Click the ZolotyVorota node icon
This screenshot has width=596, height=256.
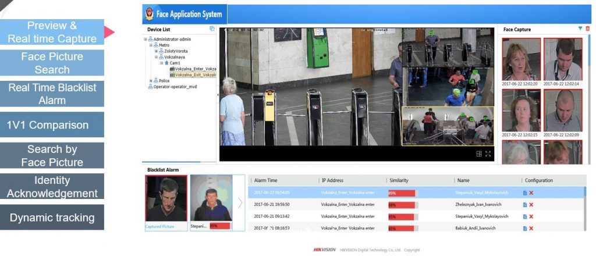(161, 51)
